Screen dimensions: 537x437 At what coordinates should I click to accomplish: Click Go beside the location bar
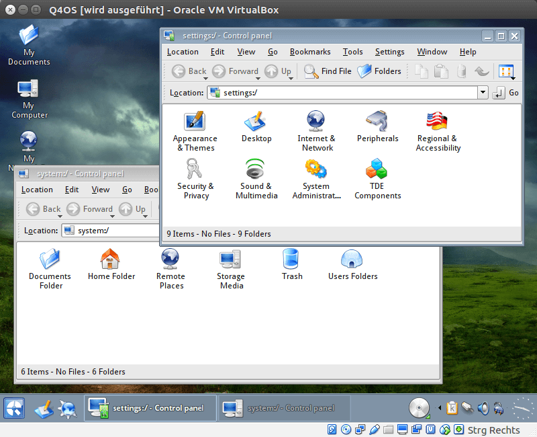coord(506,93)
